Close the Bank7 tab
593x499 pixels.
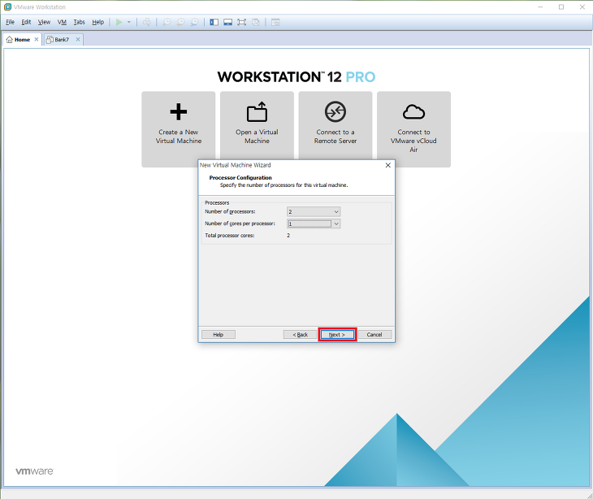tap(78, 39)
